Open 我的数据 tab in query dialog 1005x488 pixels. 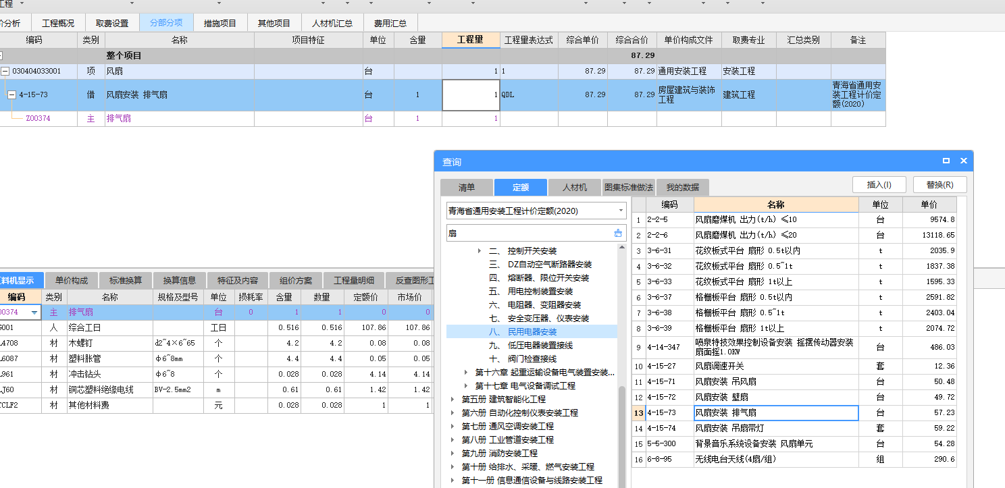coord(683,188)
